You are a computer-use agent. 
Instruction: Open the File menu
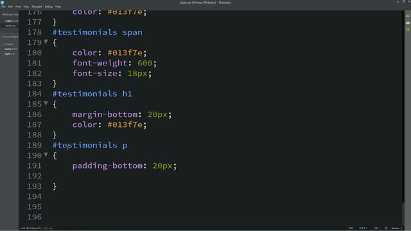(3, 6)
